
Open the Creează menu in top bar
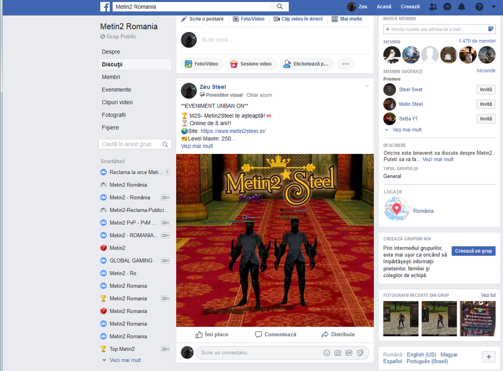pyautogui.click(x=410, y=7)
